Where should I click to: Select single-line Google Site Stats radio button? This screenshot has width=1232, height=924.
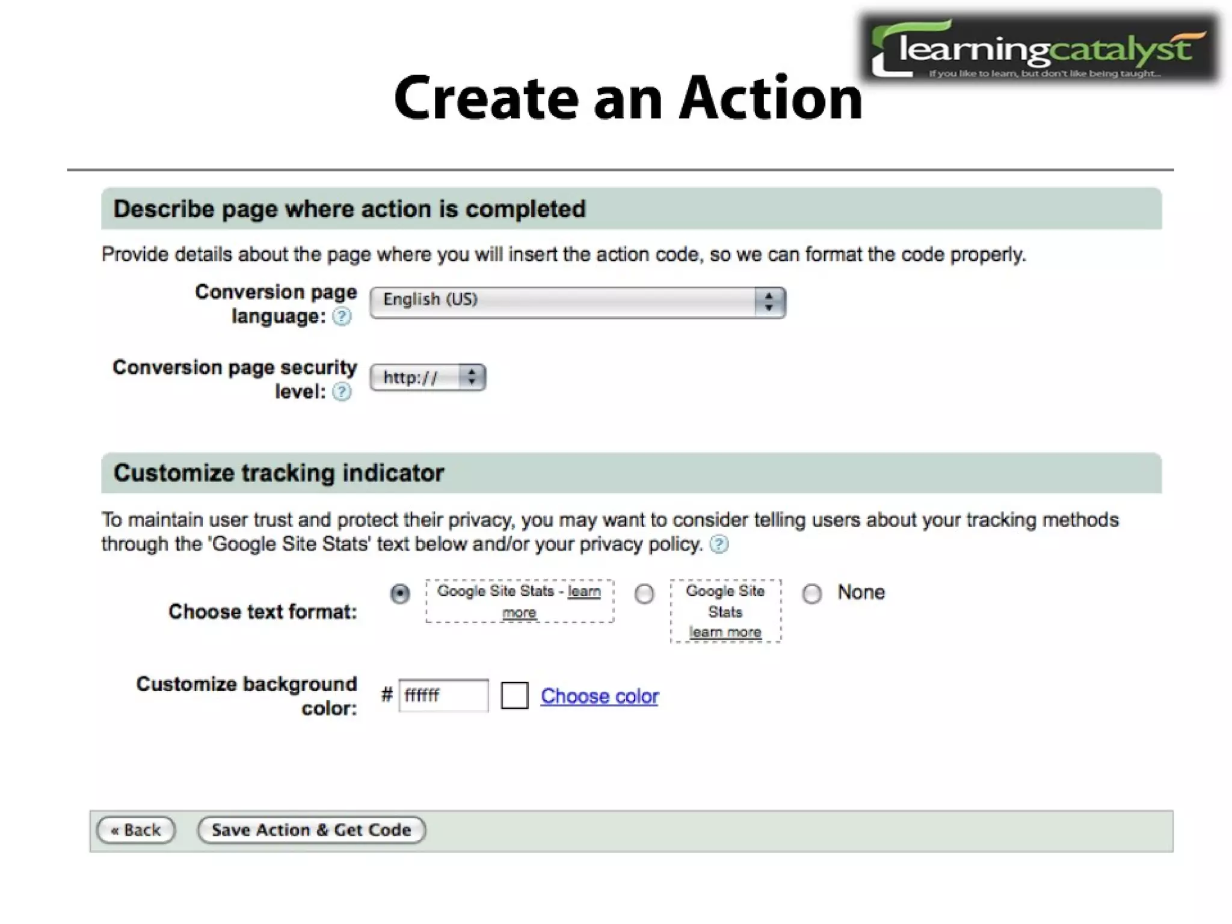pos(400,594)
